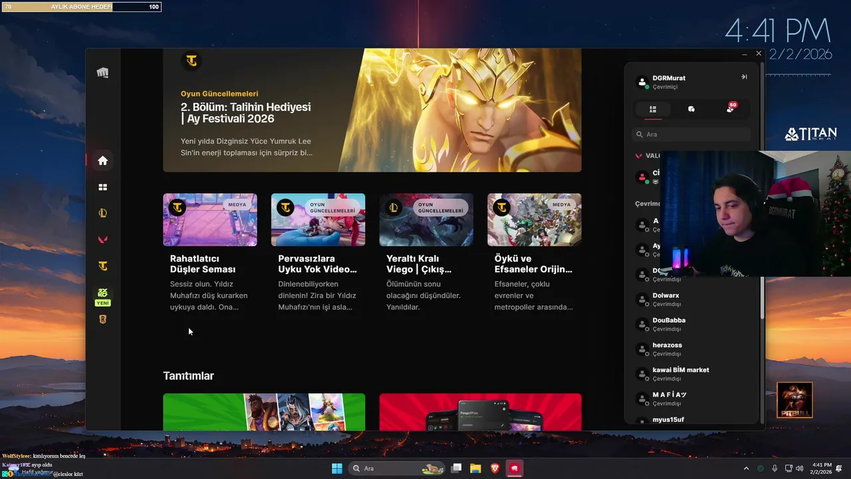Open Rahatlatıcı Düşler Seması card thumbnail
This screenshot has width=851, height=479.
(210, 220)
